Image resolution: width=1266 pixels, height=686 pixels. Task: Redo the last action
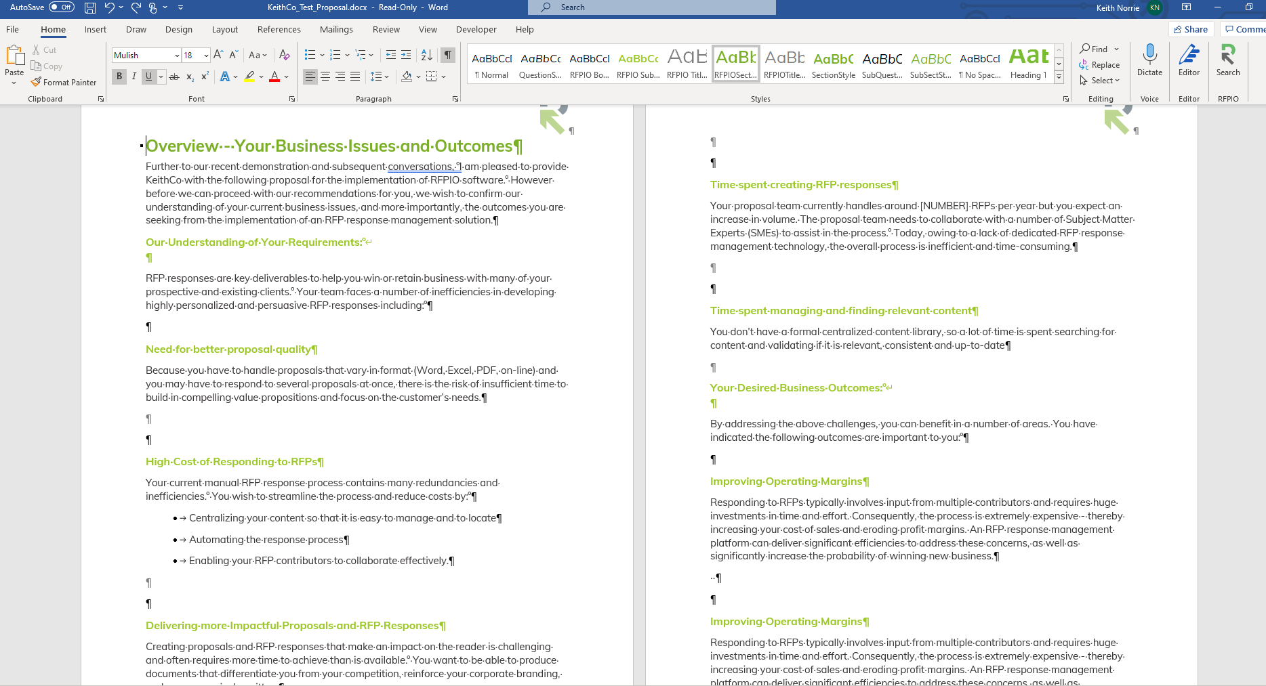tap(136, 7)
